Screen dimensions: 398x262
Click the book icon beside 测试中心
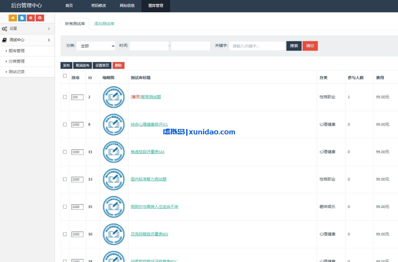point(4,40)
